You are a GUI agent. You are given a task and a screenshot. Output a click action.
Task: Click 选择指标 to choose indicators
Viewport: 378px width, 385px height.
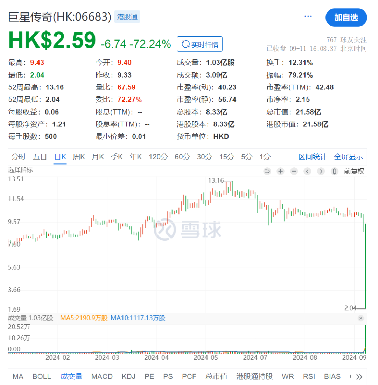point(20,170)
